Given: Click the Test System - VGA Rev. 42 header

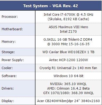Looking at the screenshot, I should (x=51, y=6).
